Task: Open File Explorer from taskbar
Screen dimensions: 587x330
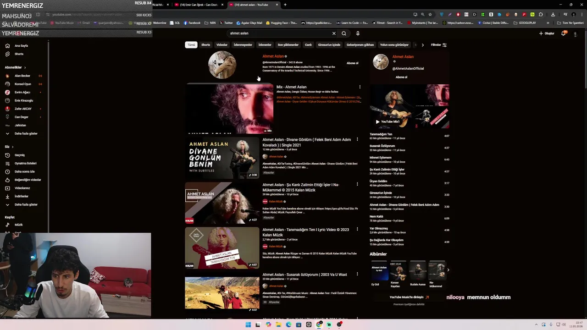Action: pos(278,324)
